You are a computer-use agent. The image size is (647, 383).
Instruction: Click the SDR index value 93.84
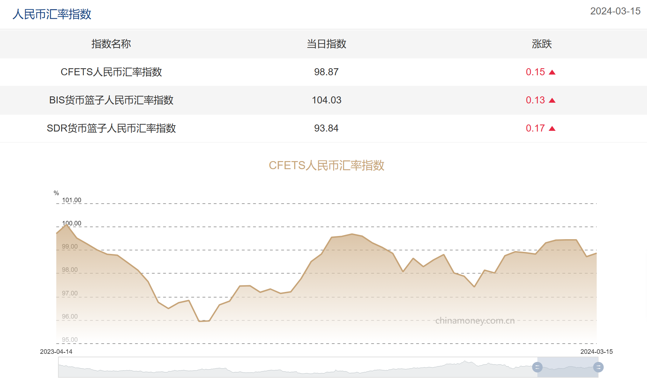(326, 128)
